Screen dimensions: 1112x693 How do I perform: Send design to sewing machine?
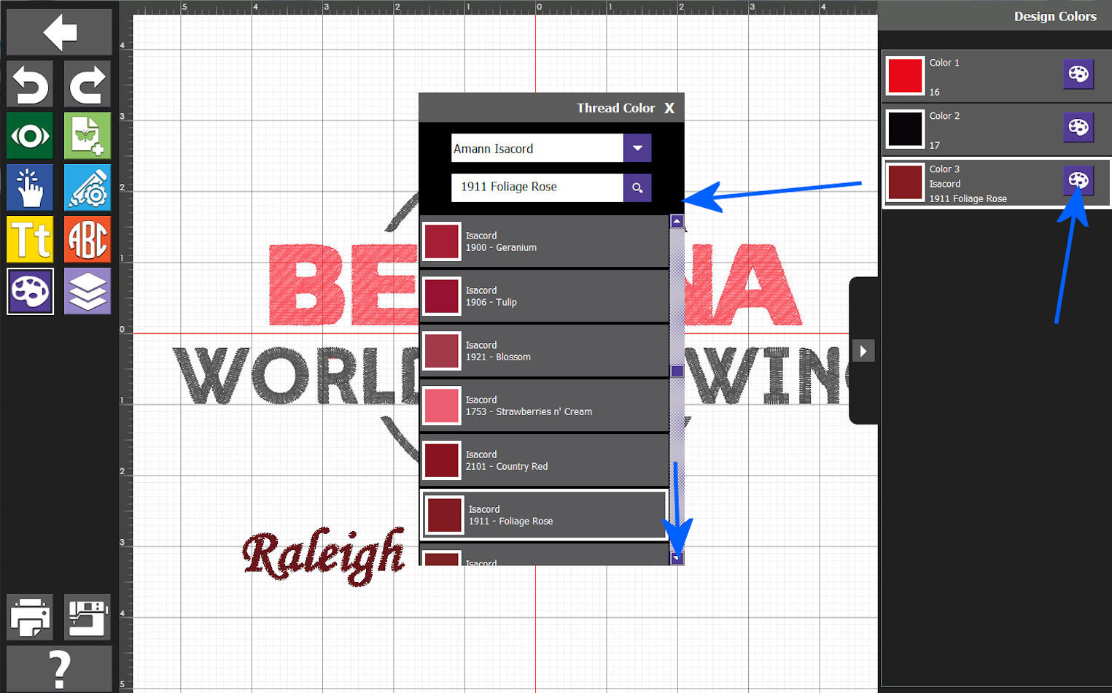click(x=88, y=617)
